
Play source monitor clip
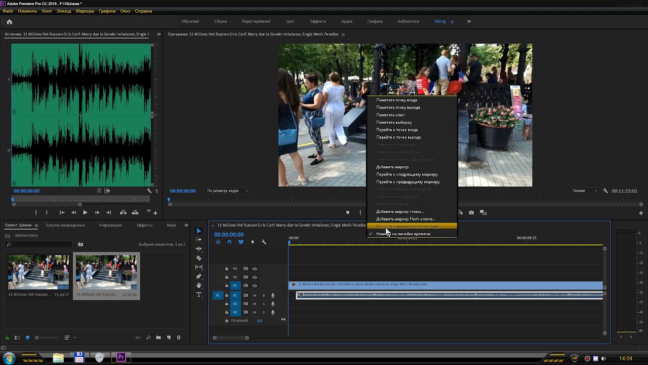coord(85,212)
